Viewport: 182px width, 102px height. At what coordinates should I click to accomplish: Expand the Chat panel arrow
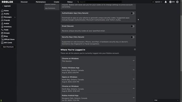click(x=178, y=100)
